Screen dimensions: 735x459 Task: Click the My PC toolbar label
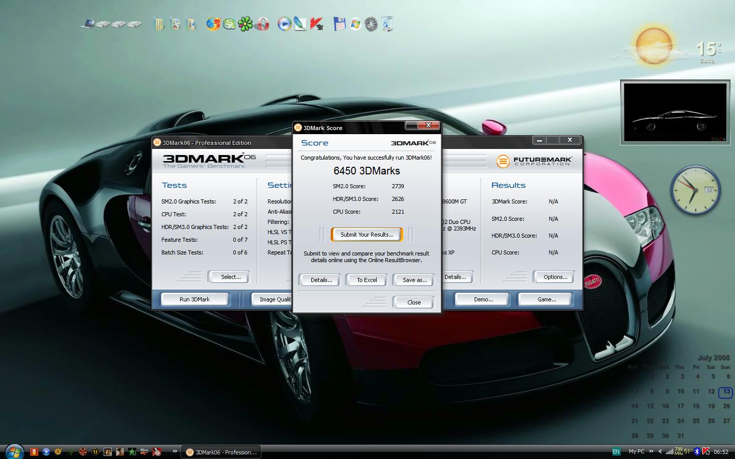click(636, 451)
